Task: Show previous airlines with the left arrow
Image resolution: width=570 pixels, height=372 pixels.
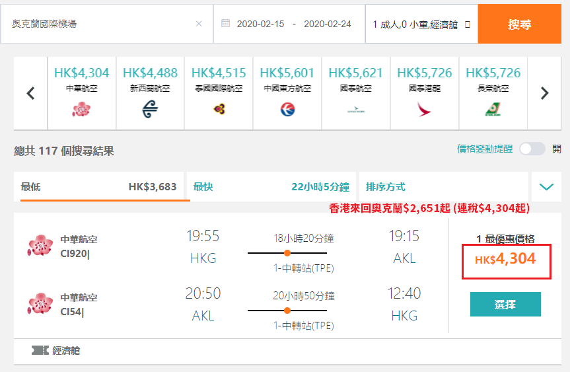Action: [x=30, y=93]
